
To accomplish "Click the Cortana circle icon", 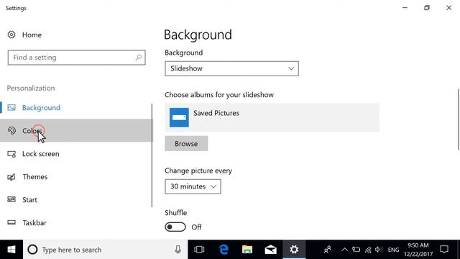I will point(32,250).
